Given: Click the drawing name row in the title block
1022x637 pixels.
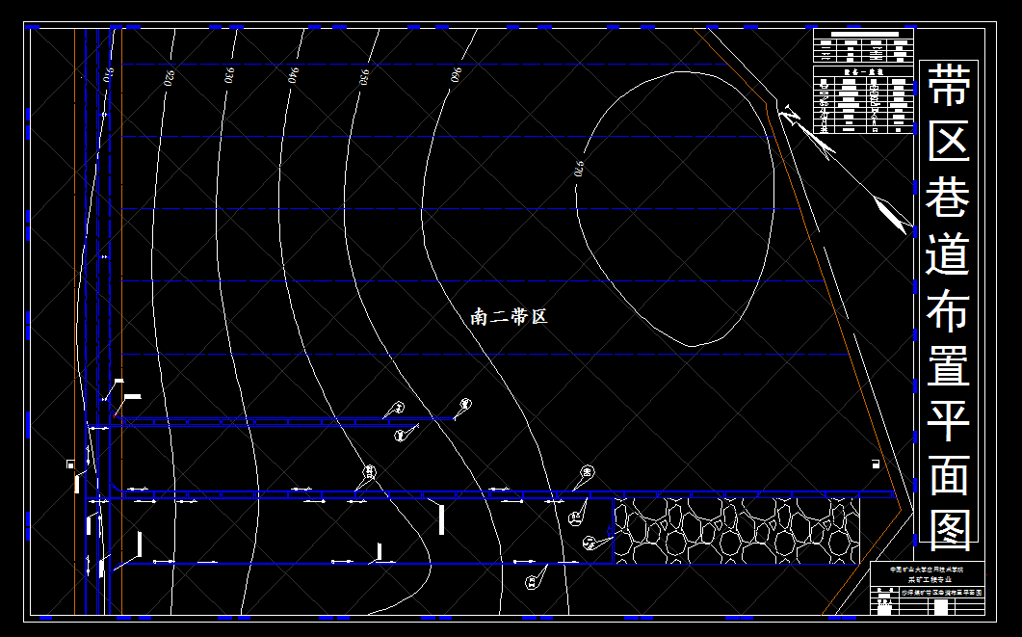Looking at the screenshot, I should point(940,593).
